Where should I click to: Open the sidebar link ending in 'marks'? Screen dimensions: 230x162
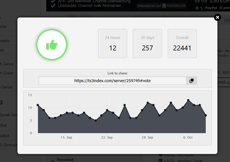(x=5, y=41)
